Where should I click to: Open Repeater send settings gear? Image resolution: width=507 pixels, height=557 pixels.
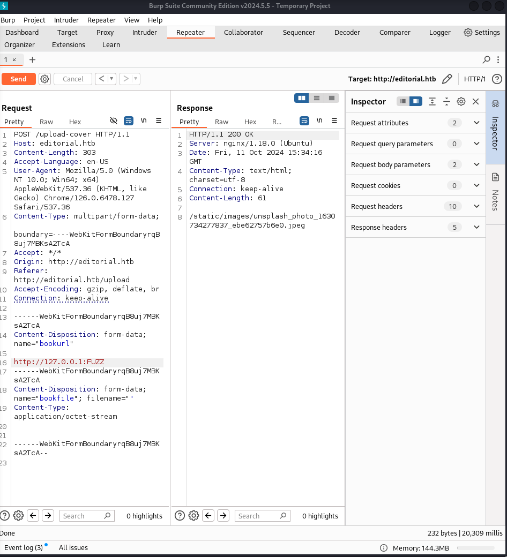pos(44,79)
